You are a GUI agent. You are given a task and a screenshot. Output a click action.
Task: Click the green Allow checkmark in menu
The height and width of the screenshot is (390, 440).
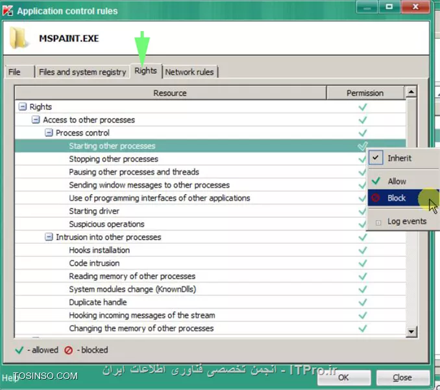(x=376, y=181)
